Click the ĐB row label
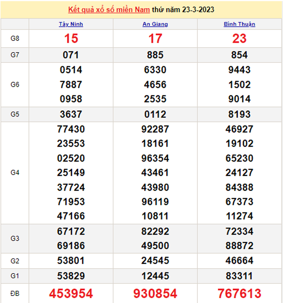 point(15,293)
